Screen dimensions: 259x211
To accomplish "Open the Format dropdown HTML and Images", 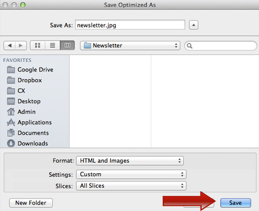I will [130, 161].
